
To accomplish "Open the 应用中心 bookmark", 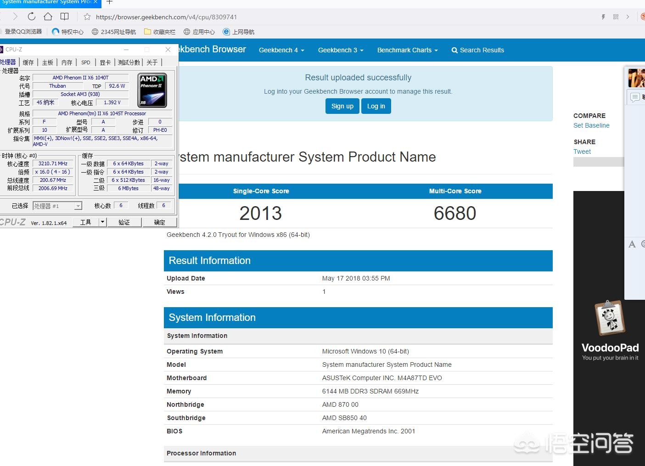I will click(x=199, y=32).
